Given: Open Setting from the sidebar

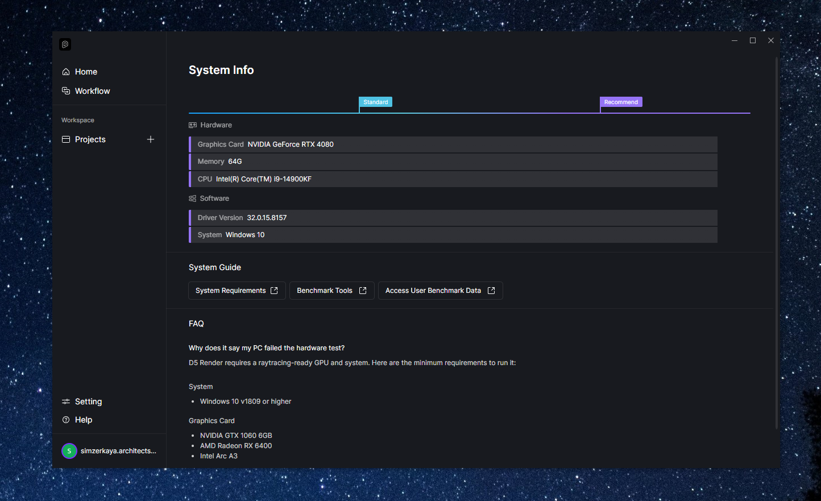Looking at the screenshot, I should click(x=88, y=401).
